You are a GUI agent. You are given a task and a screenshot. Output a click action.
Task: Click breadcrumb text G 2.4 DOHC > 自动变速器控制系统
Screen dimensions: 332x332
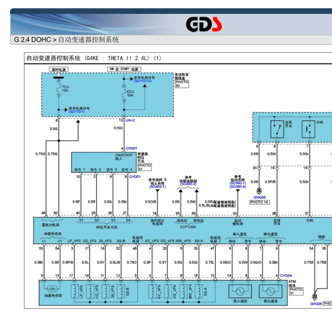coord(66,39)
